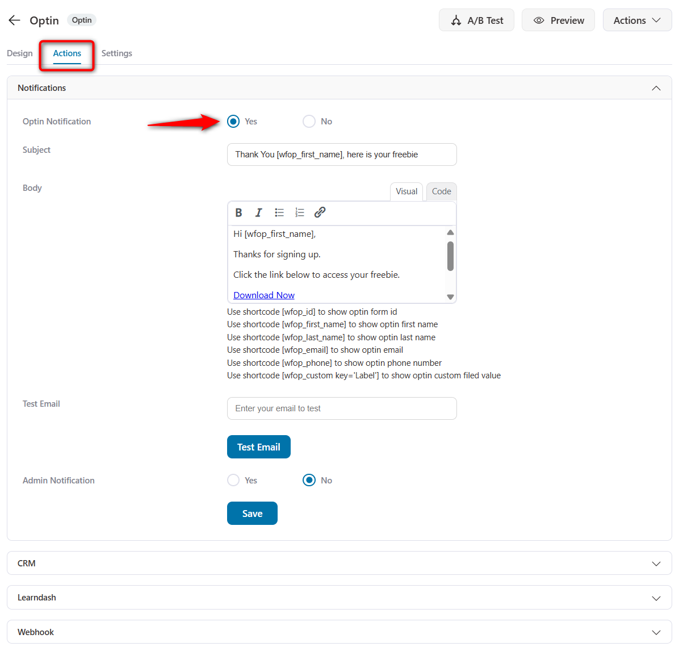Click the wfop_custom shortcode hint text
This screenshot has height=651, width=679.
364,375
